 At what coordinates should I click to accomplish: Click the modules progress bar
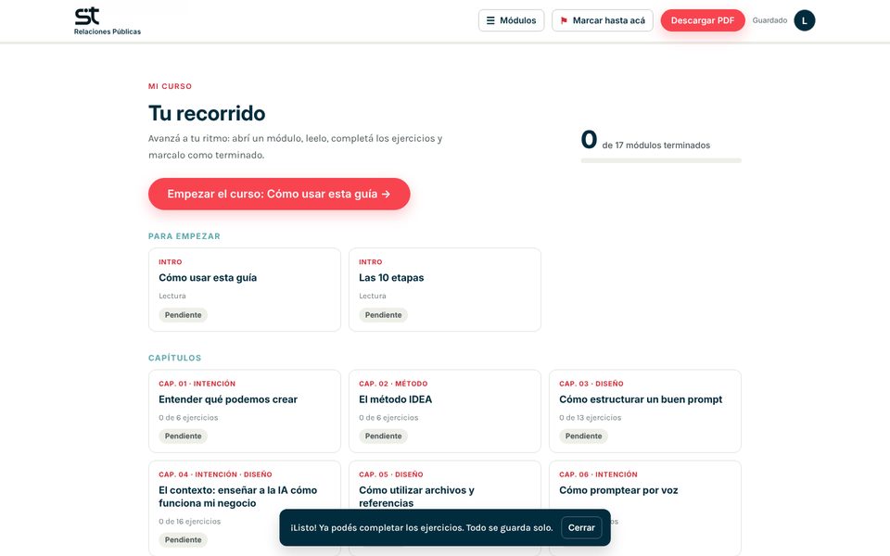pos(661,160)
